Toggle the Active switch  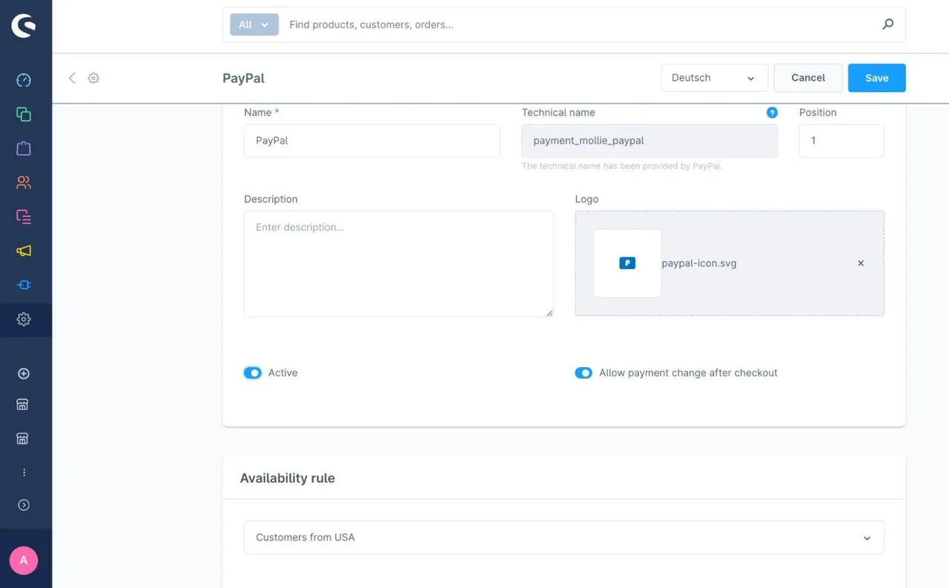point(252,373)
